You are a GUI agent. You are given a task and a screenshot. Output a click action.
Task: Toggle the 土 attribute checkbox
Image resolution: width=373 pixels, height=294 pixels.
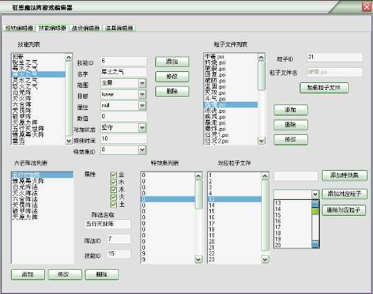(113, 205)
